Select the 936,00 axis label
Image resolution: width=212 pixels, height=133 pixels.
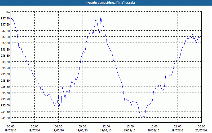pyautogui.click(x=5, y=74)
